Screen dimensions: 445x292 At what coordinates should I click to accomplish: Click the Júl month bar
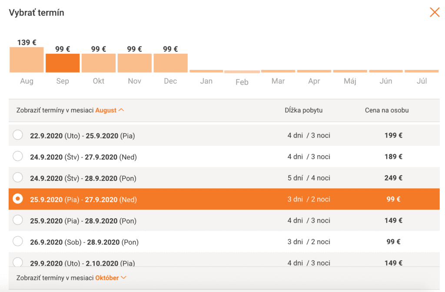coord(422,71)
